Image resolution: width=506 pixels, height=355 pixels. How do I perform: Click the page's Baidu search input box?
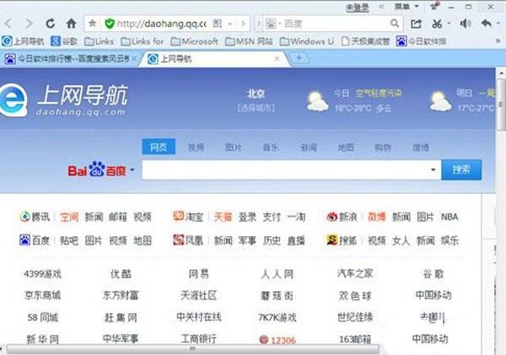(x=286, y=169)
